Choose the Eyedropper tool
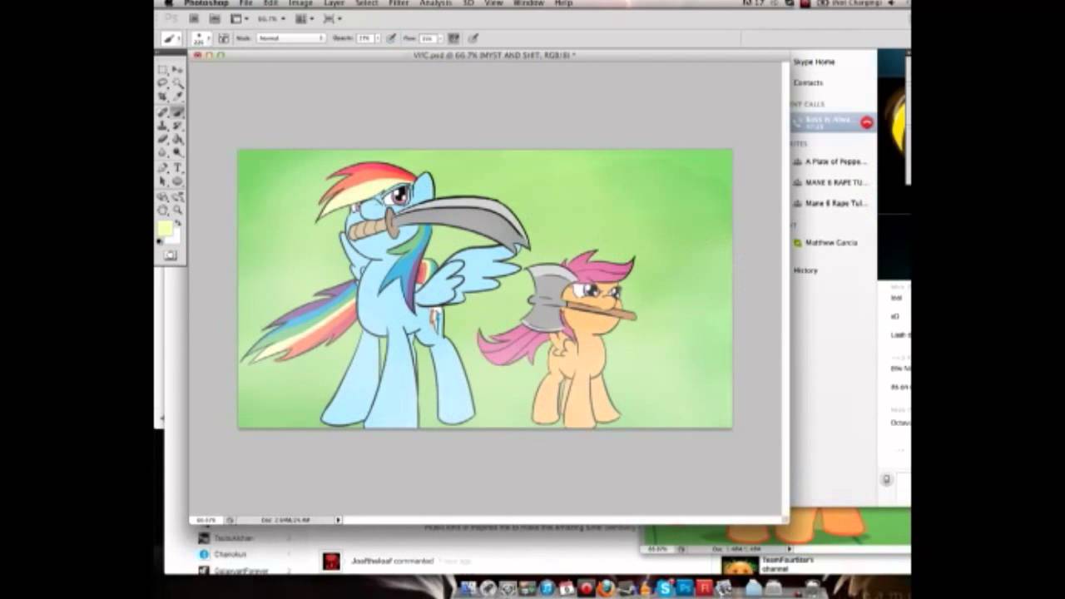Viewport: 1065px width, 599px height. (x=178, y=97)
